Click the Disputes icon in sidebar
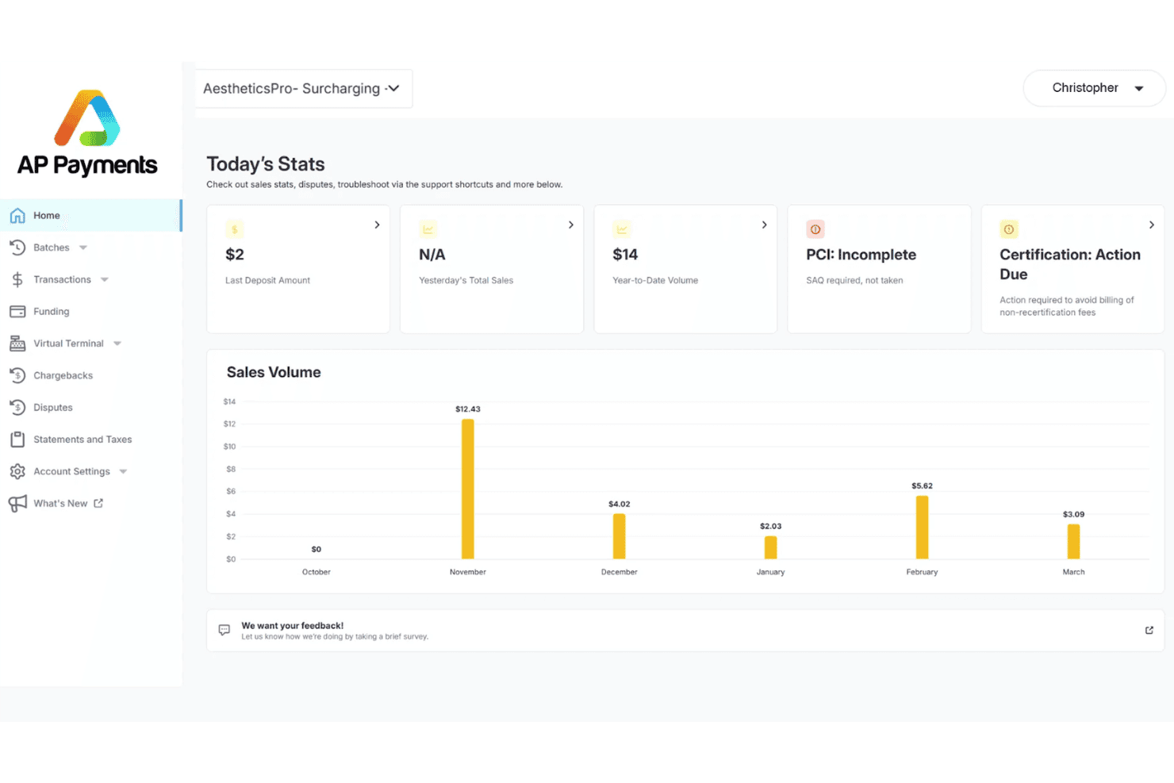Viewport: 1174px width, 783px height. coord(17,408)
